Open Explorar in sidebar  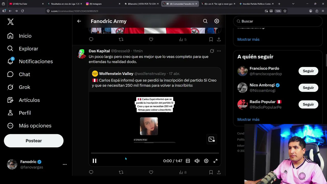tap(22, 49)
